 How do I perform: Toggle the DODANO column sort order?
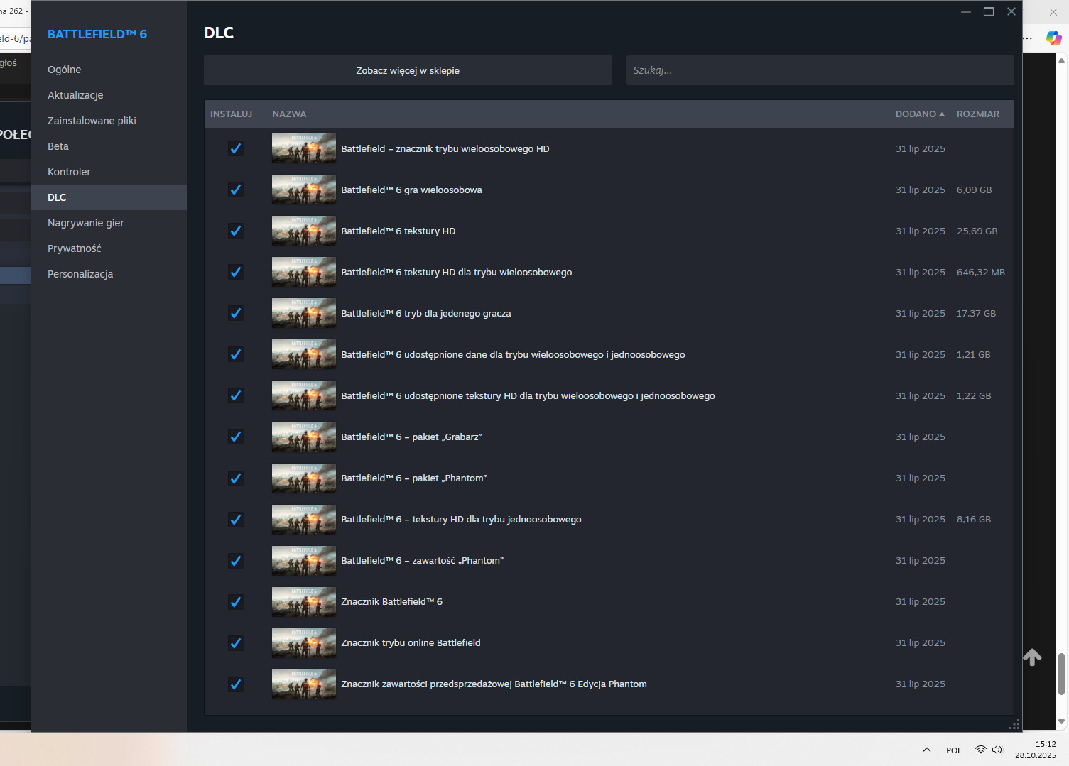[920, 114]
